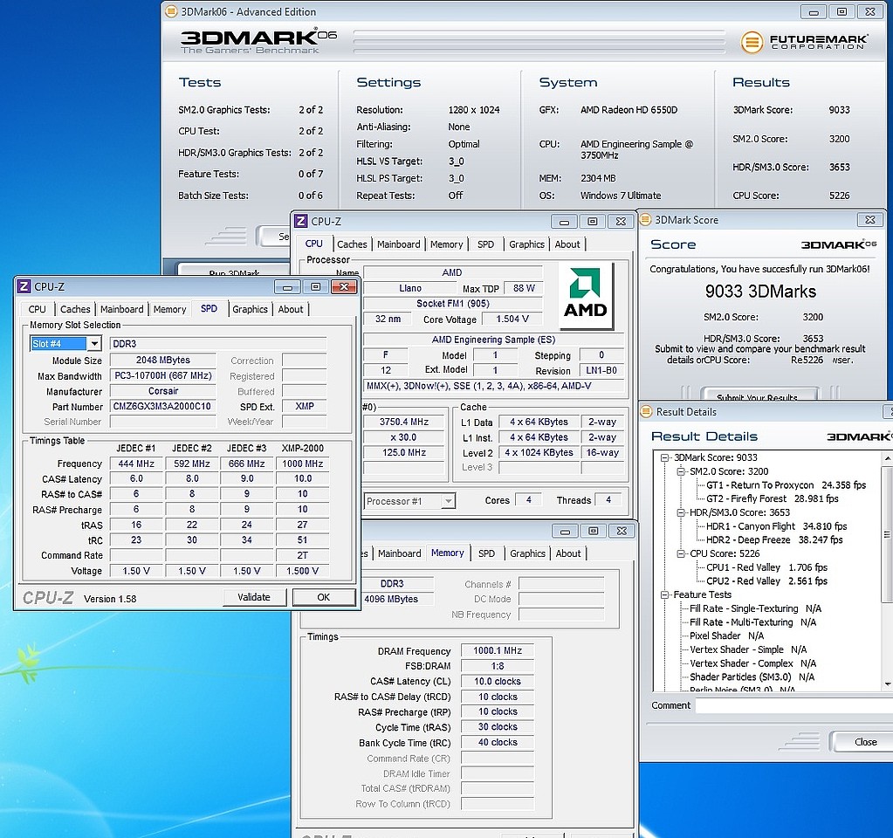893x838 pixels.
Task: Select 'GT2 - Firefly Forest' tree row
Action: (x=773, y=499)
